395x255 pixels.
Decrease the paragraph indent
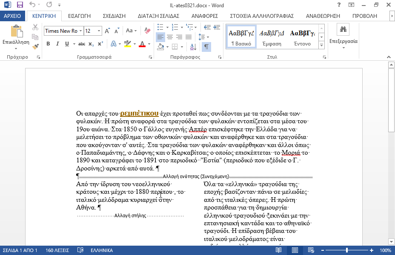coord(207,27)
